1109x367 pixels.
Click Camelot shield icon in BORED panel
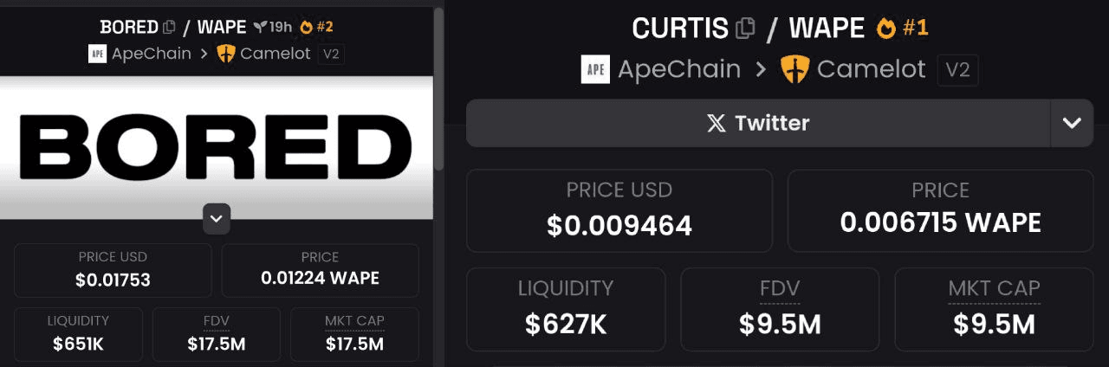[x=225, y=54]
